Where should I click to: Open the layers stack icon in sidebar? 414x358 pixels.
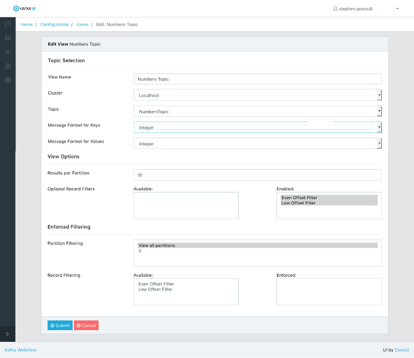8,38
